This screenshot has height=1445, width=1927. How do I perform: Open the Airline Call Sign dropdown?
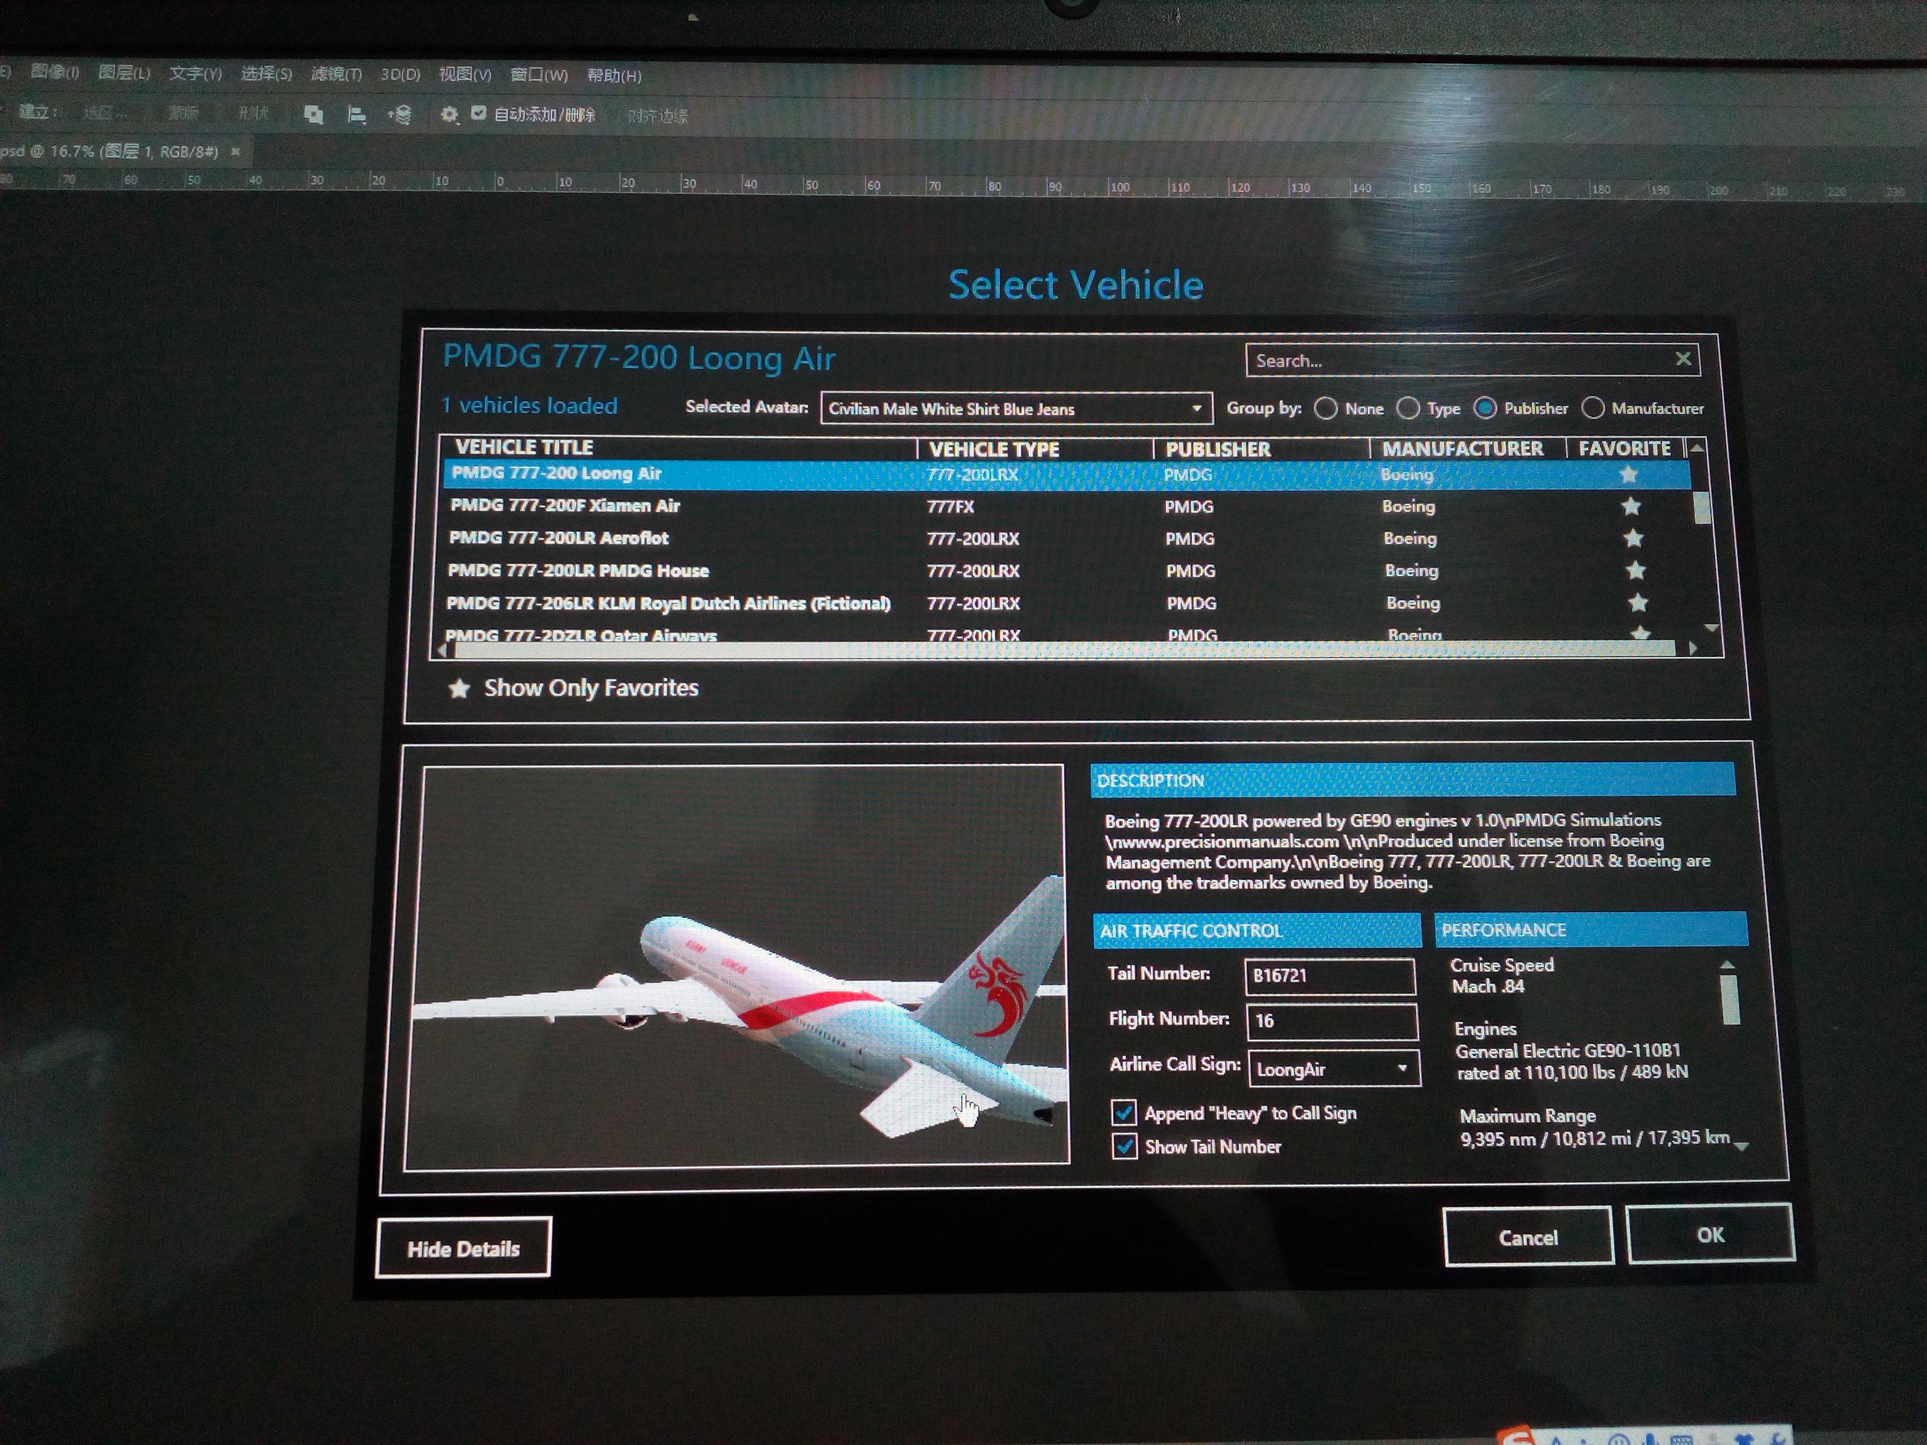point(1334,1069)
